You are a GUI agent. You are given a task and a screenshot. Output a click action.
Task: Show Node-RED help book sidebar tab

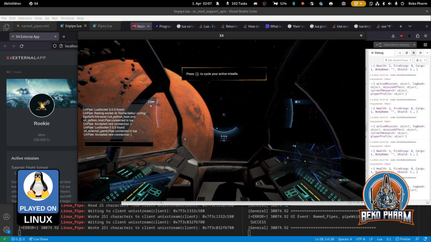pyautogui.click(x=407, y=53)
